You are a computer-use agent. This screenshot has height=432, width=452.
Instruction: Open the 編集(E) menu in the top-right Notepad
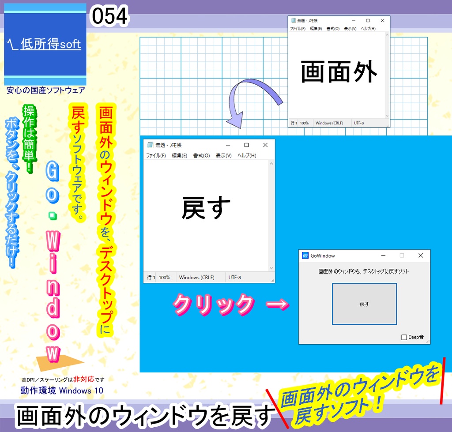tap(316, 28)
